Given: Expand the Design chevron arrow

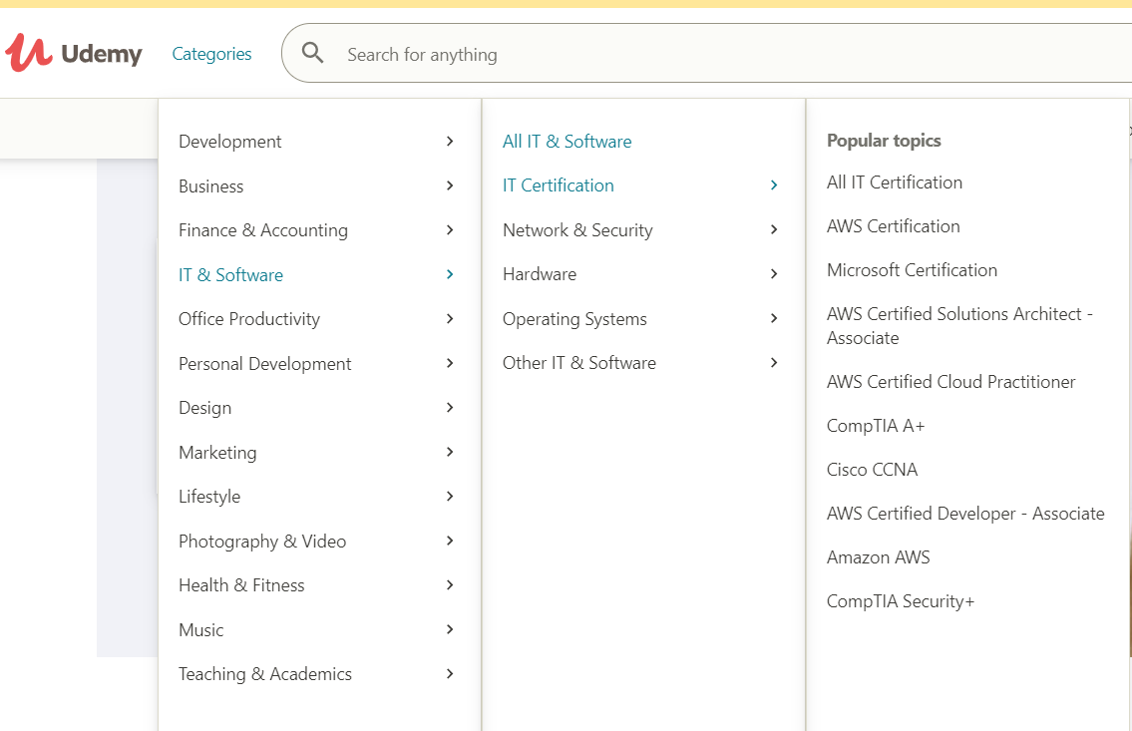Looking at the screenshot, I should [450, 408].
